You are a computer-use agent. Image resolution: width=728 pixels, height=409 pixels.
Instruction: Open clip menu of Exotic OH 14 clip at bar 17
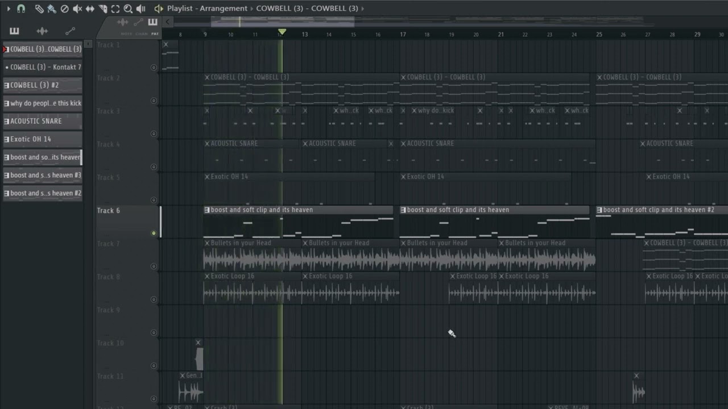(403, 177)
